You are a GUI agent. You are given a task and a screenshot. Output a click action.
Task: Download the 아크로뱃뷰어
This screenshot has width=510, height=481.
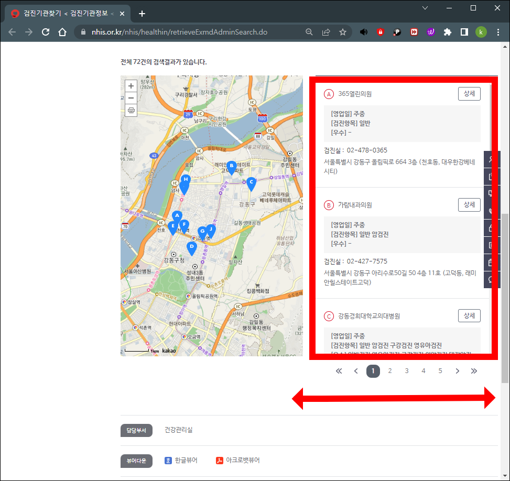point(238,460)
